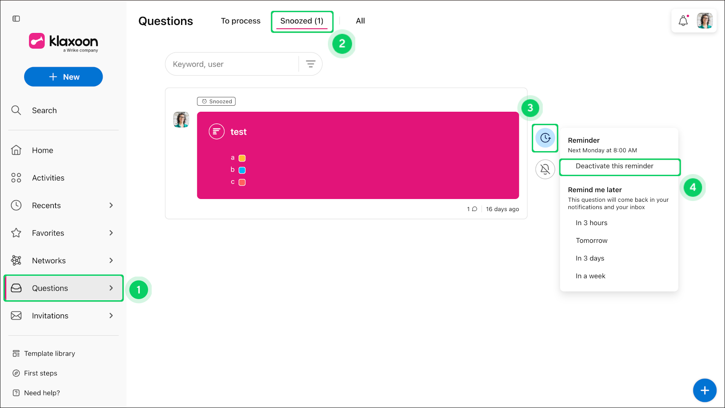Click the question author avatar
The image size is (725, 408).
181,120
